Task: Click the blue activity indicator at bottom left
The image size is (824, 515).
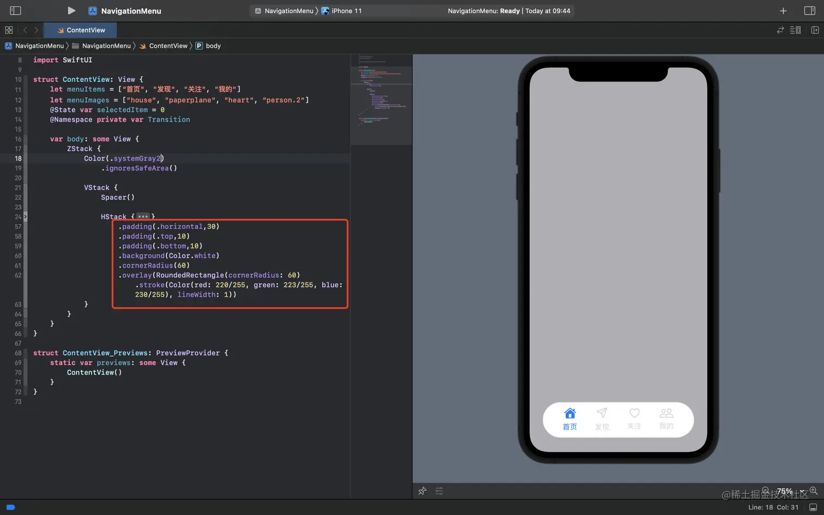Action: (x=10, y=507)
